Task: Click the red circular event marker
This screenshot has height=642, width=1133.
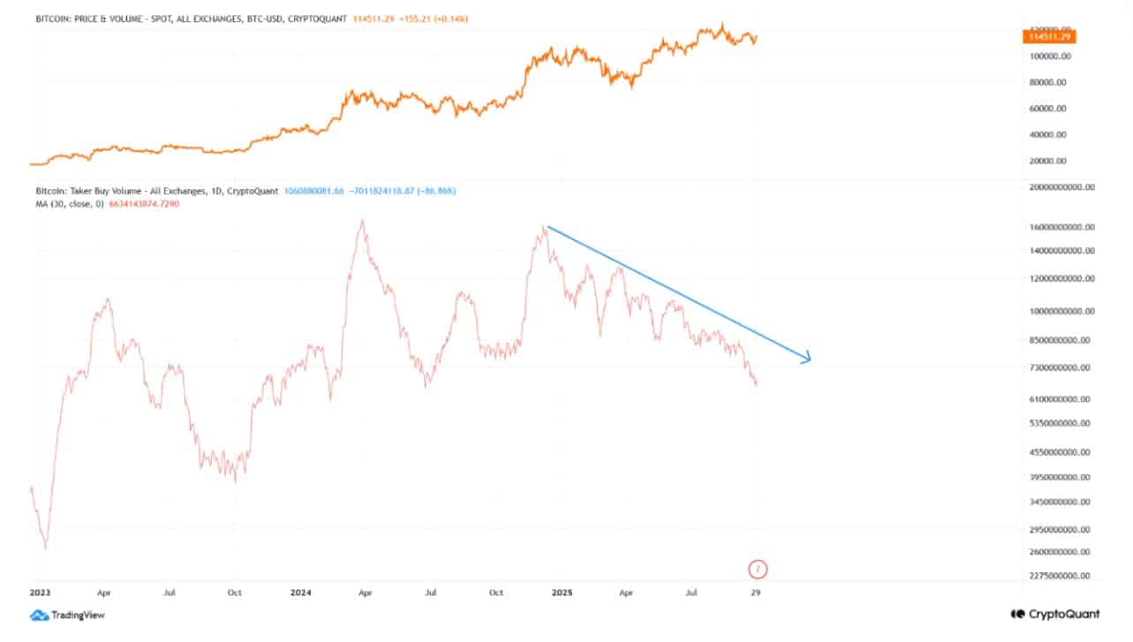Action: coord(755,568)
